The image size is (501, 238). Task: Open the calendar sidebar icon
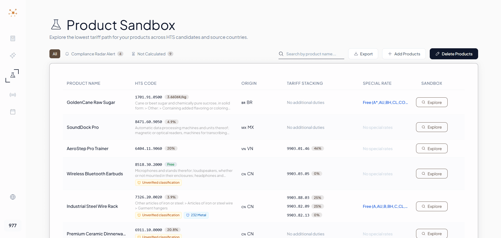tap(13, 112)
